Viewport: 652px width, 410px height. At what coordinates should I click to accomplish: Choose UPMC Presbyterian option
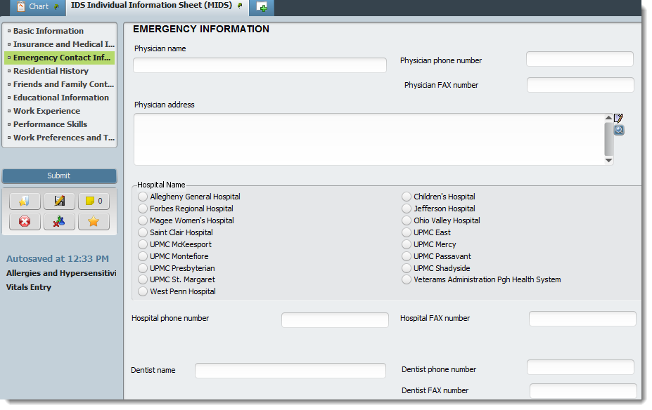tap(143, 268)
